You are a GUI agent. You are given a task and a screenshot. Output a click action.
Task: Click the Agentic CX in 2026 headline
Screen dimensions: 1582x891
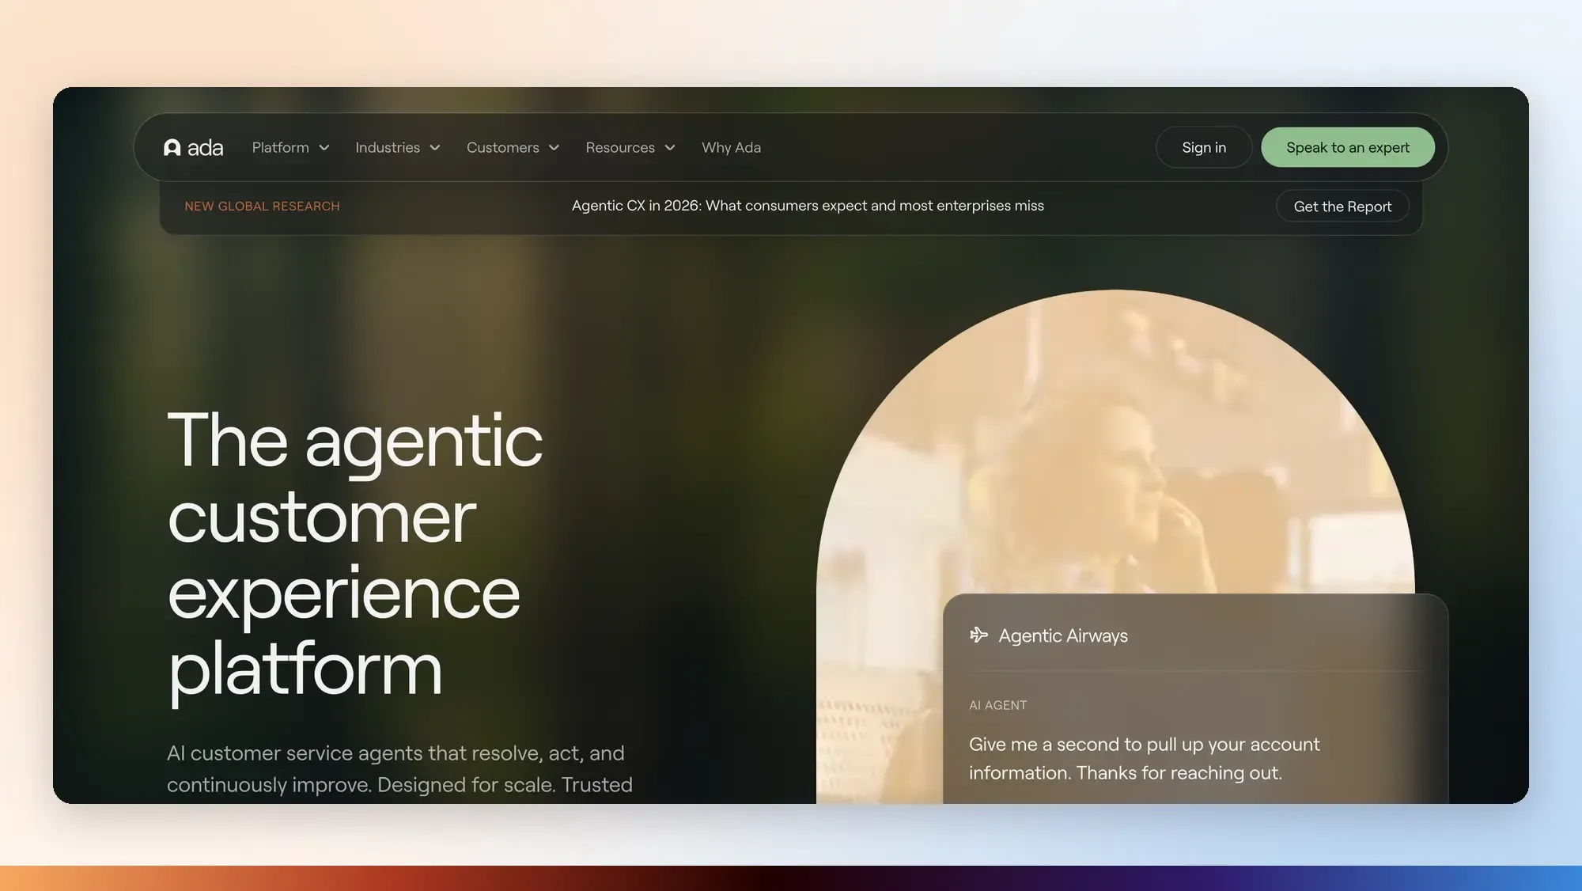click(808, 206)
